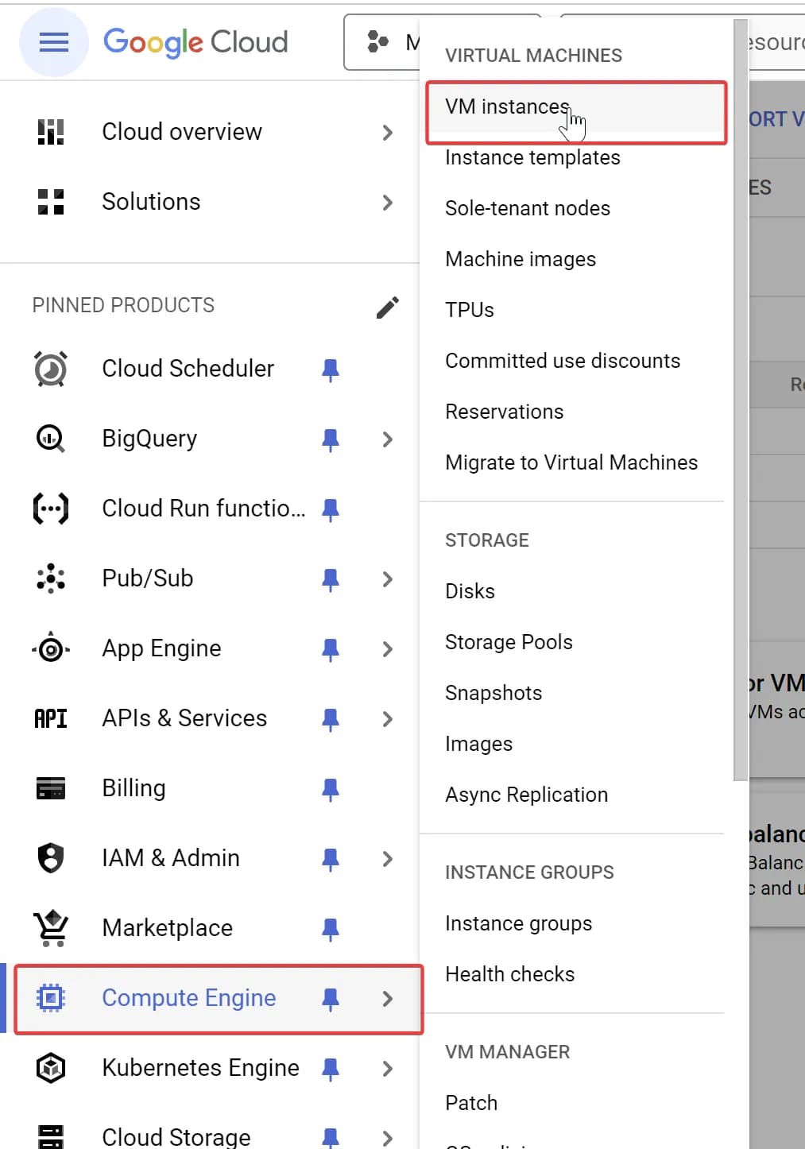Click the Solutions grid icon

(51, 202)
